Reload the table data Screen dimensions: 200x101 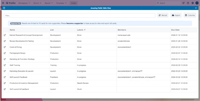[x=163, y=15]
